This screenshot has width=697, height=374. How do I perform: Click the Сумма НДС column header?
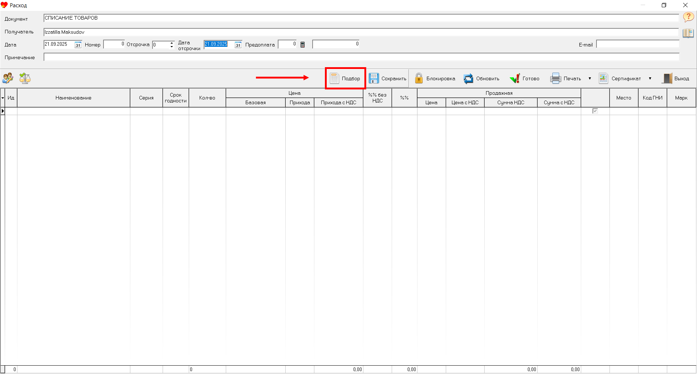point(511,102)
